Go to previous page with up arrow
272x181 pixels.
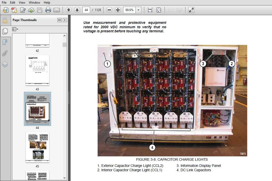(69, 10)
